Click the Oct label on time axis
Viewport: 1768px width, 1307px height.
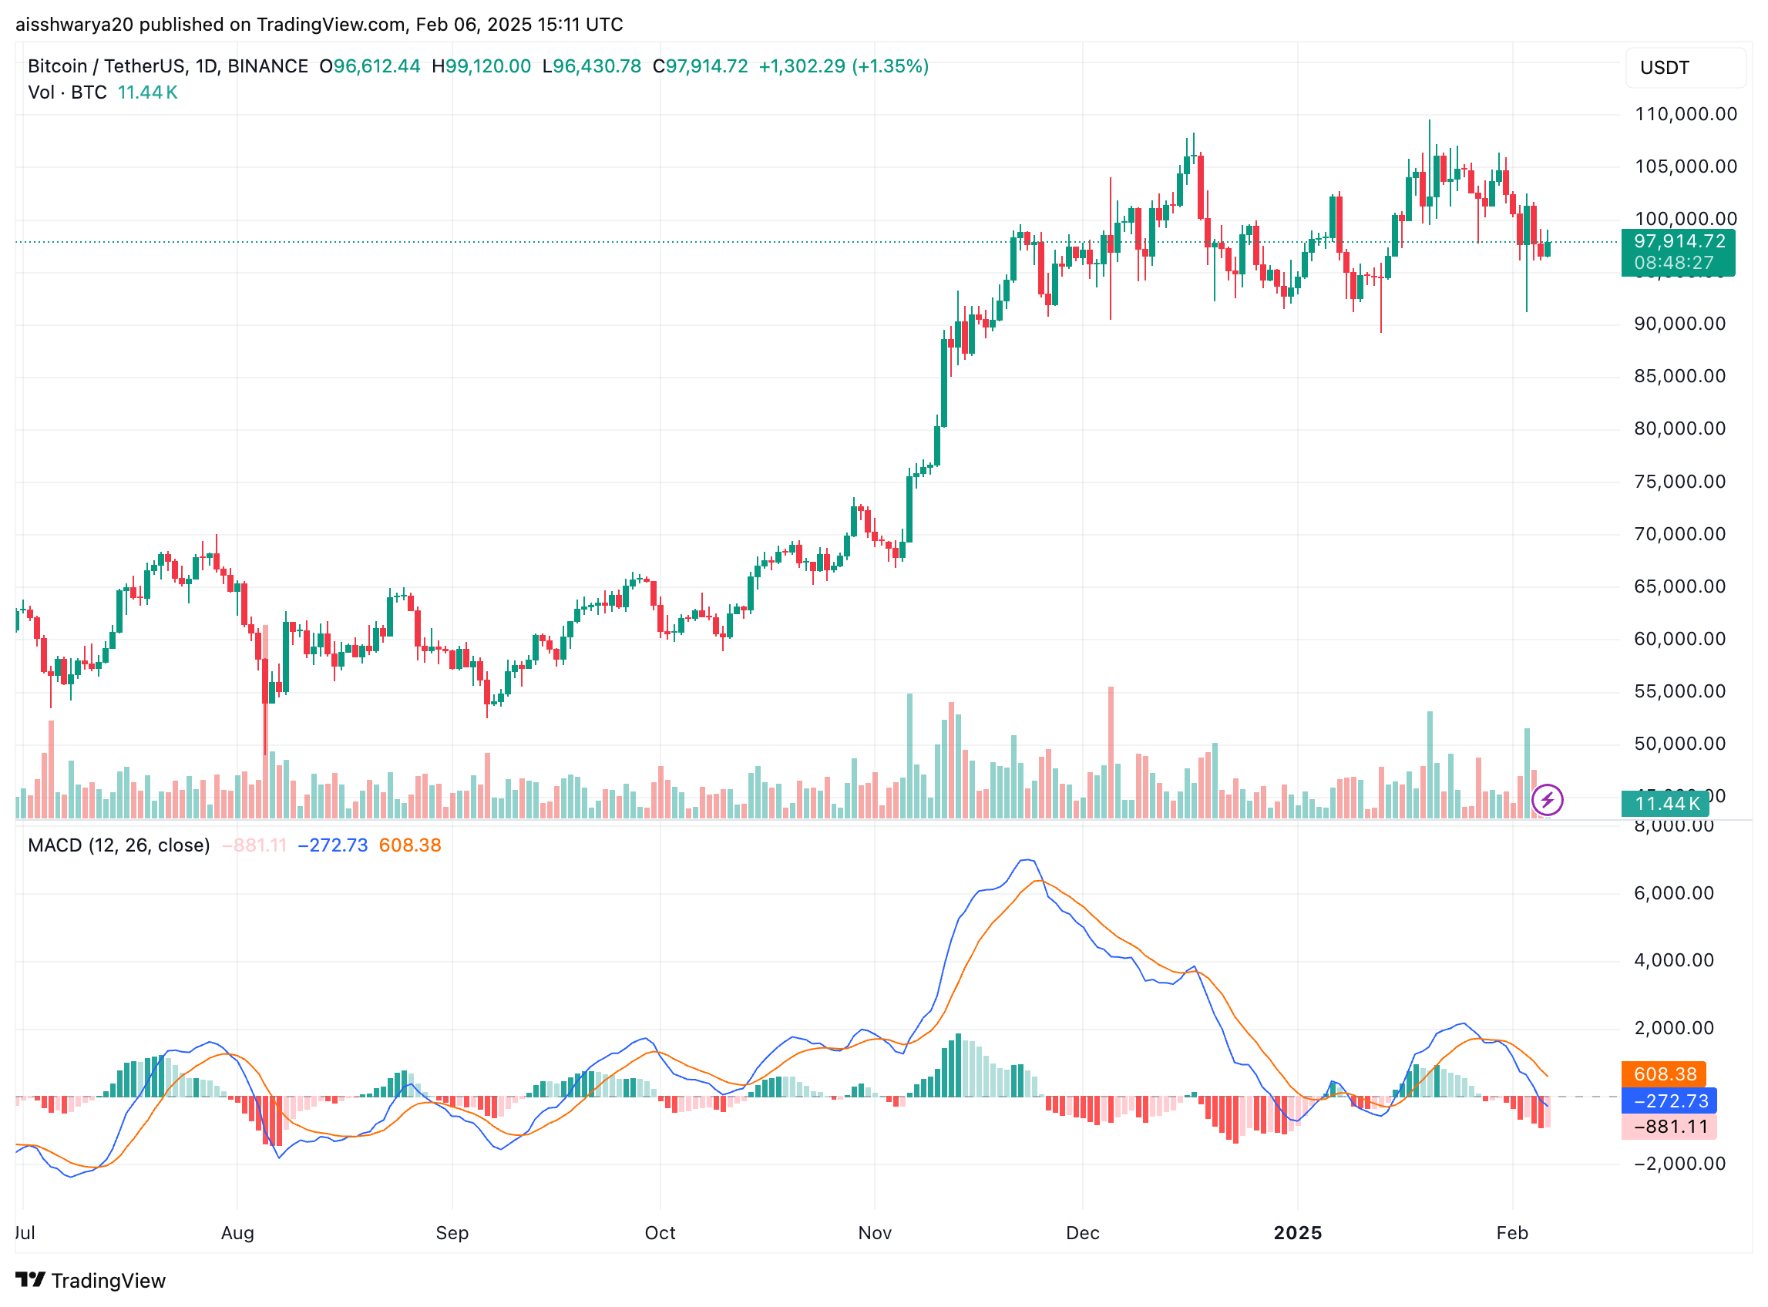(660, 1234)
